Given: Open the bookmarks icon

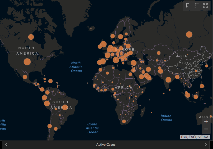Looking at the screenshot, I should coord(188,6).
